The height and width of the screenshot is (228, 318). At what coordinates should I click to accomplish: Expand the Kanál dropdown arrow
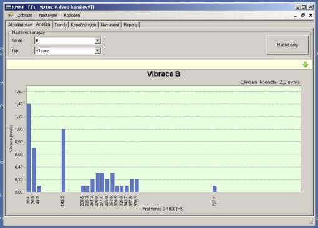(x=97, y=40)
